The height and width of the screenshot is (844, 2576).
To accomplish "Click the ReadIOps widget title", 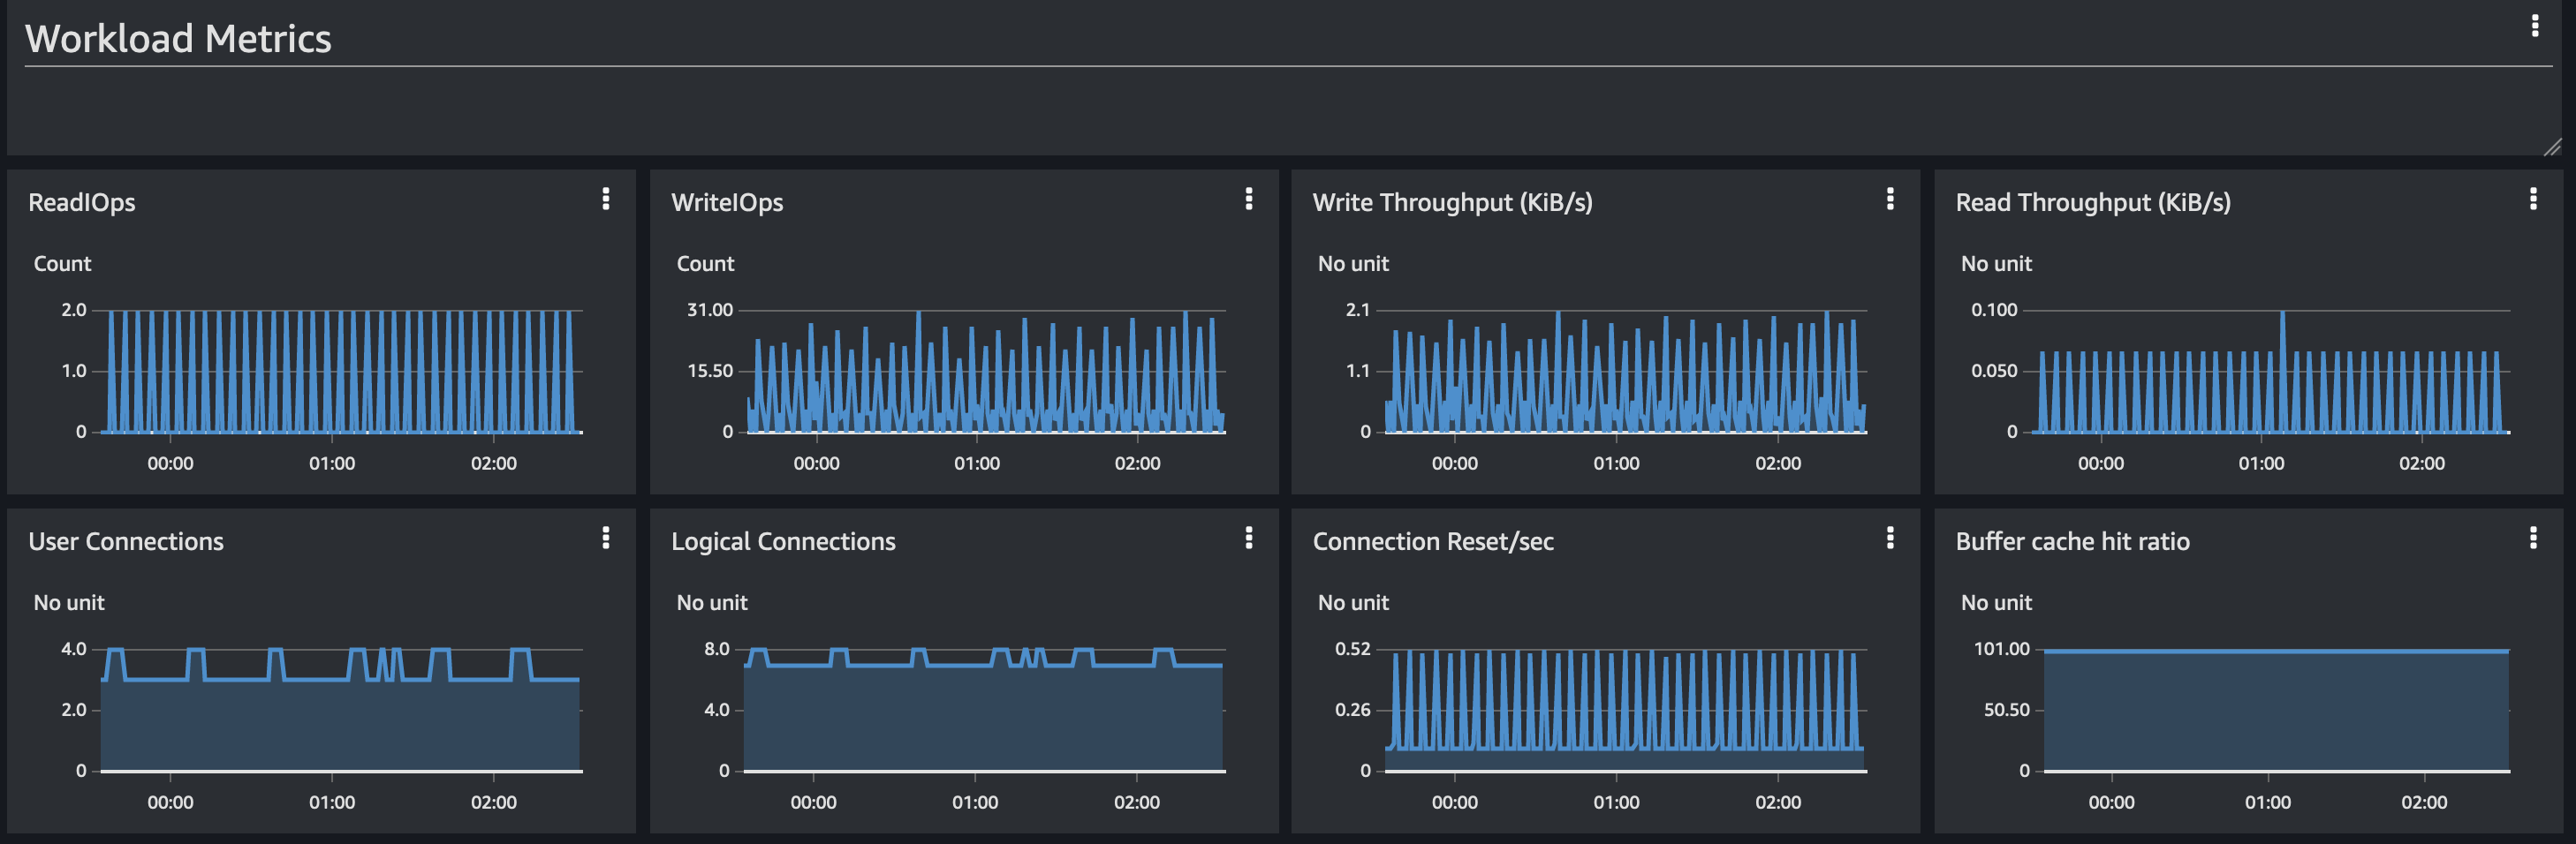I will (x=82, y=203).
